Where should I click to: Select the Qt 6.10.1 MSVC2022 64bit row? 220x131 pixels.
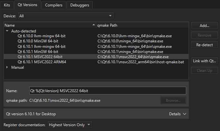click(40, 57)
